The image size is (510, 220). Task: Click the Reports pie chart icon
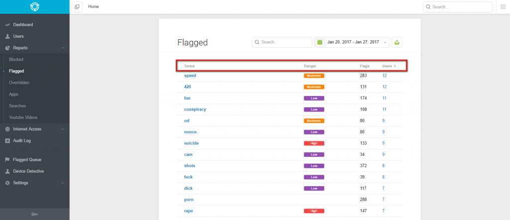pyautogui.click(x=7, y=48)
